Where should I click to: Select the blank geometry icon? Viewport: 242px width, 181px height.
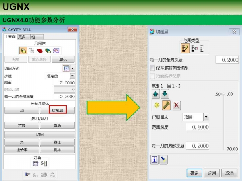31,51
